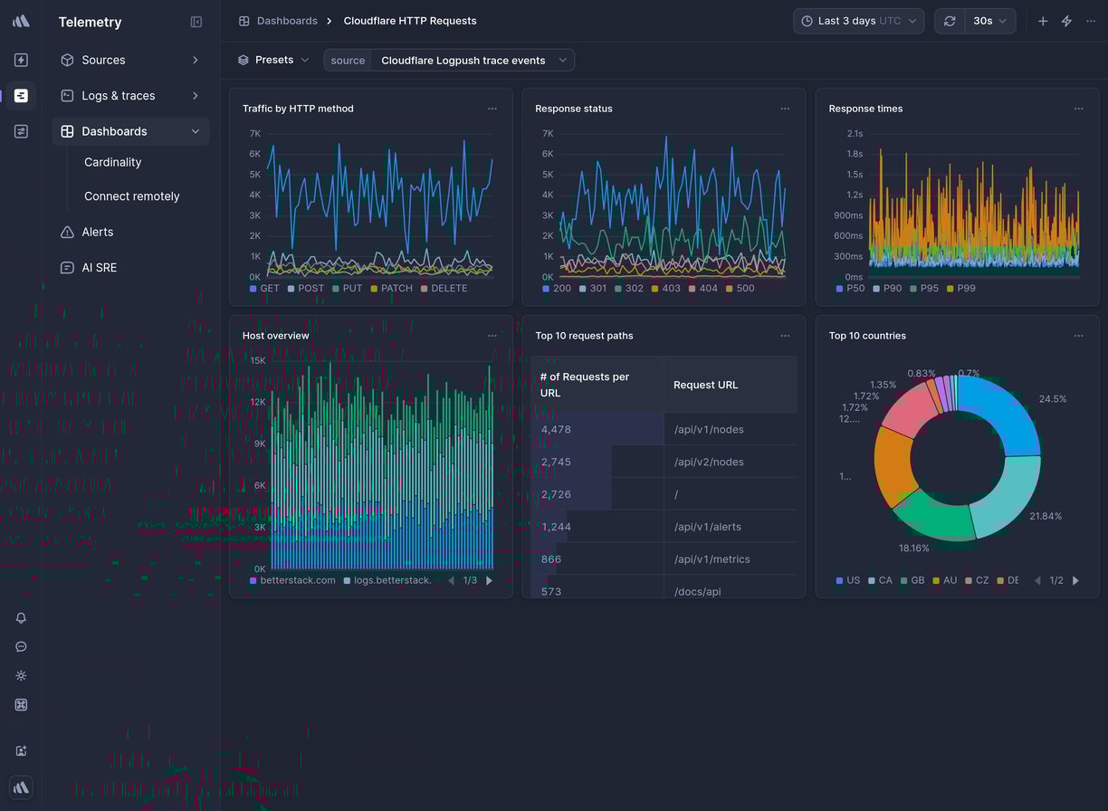
Task: Click the Presets layers icon
Action: [244, 60]
